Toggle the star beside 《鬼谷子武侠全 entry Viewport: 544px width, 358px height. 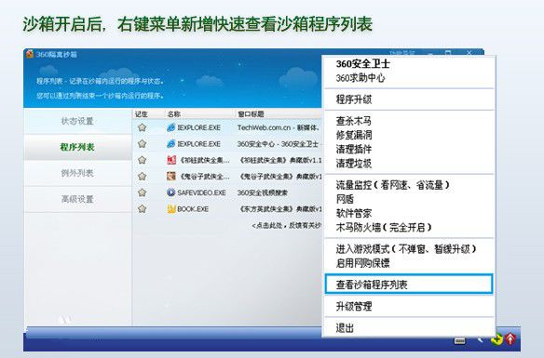142,177
